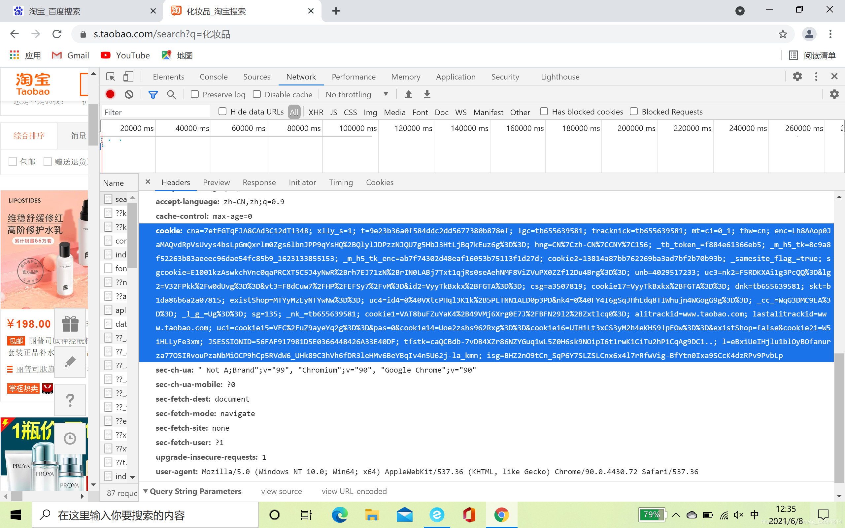
Task: Toggle the Hide data URLs checkbox
Action: tap(222, 111)
